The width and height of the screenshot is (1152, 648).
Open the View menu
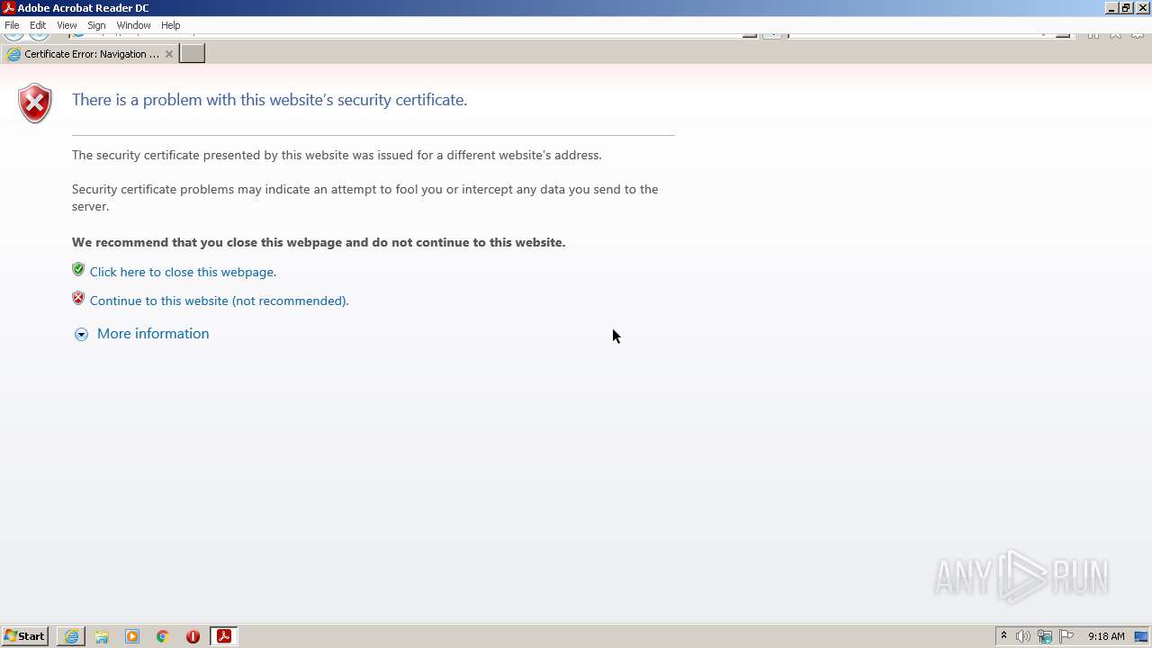[x=67, y=25]
